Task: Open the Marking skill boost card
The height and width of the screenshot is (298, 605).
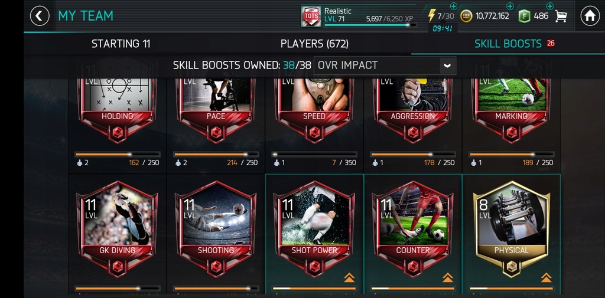Action: 511,110
